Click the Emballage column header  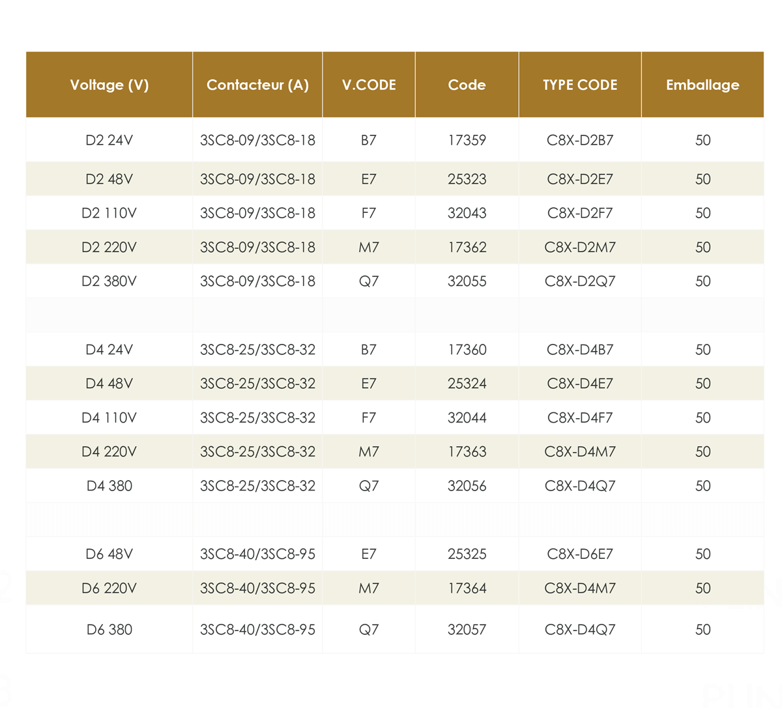pos(702,85)
